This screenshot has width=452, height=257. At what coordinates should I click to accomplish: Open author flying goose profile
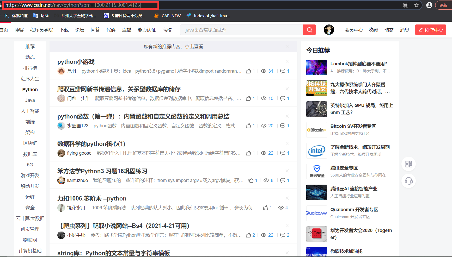click(x=79, y=153)
